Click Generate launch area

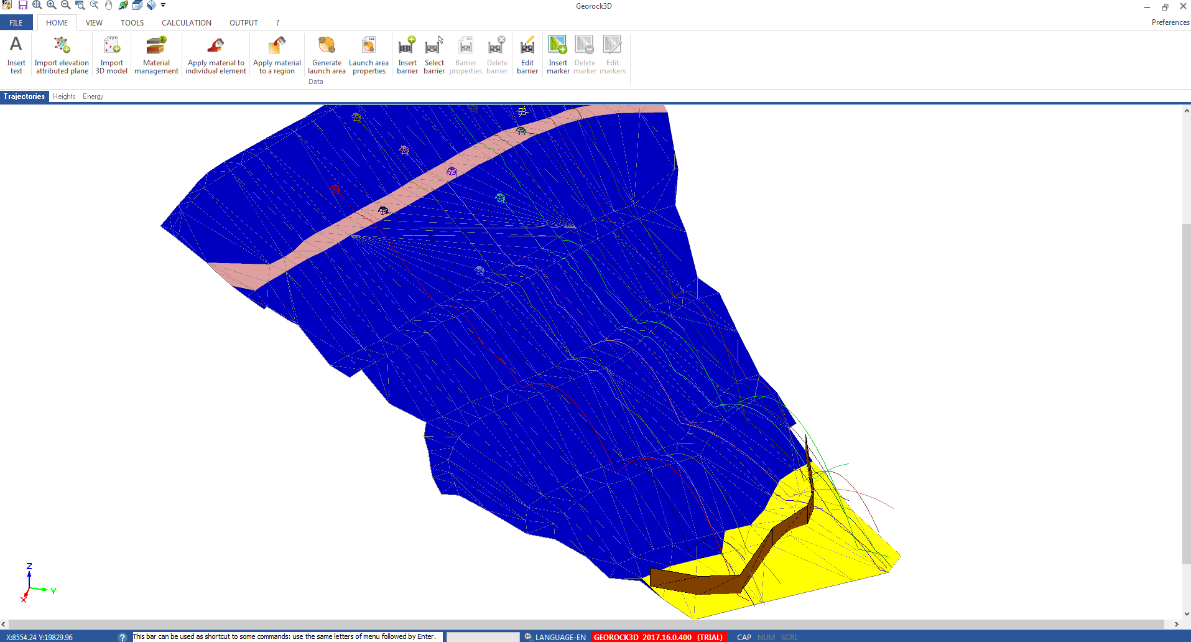click(x=327, y=55)
